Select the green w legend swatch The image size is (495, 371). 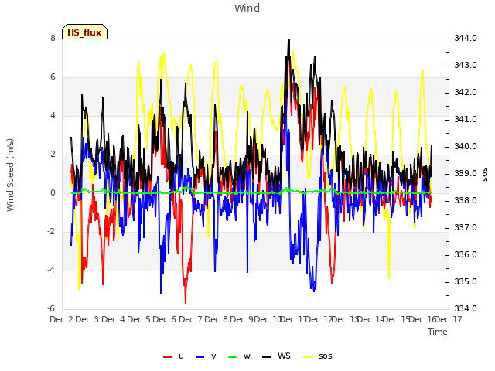tap(232, 357)
